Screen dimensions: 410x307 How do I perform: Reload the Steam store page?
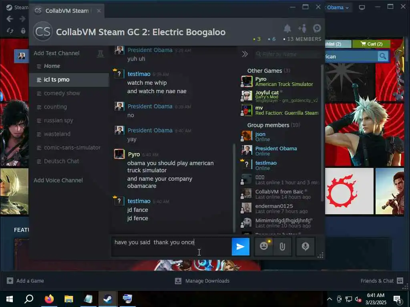tap(10, 31)
